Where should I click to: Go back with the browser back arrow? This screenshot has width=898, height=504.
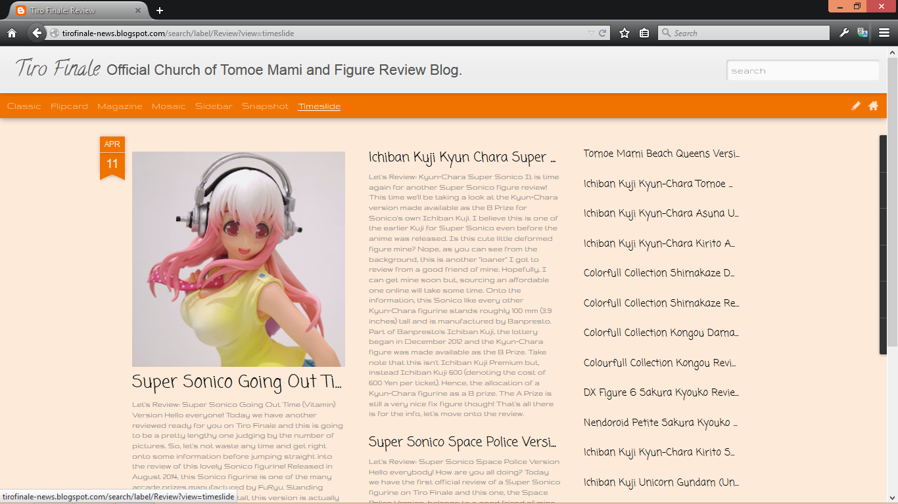pyautogui.click(x=37, y=33)
